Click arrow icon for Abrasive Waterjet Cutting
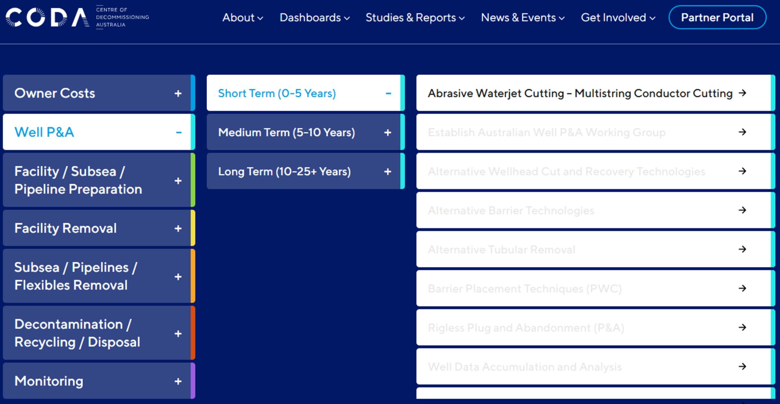 742,93
